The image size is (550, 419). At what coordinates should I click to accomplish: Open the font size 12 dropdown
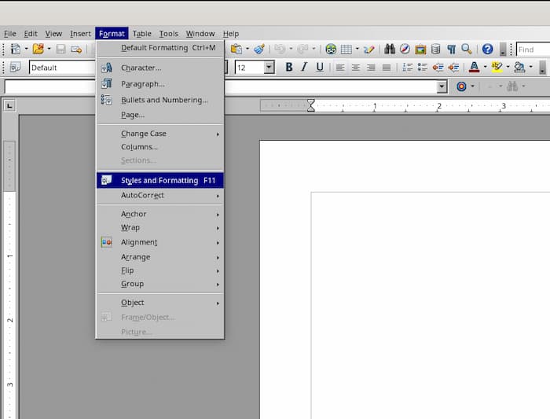(269, 67)
